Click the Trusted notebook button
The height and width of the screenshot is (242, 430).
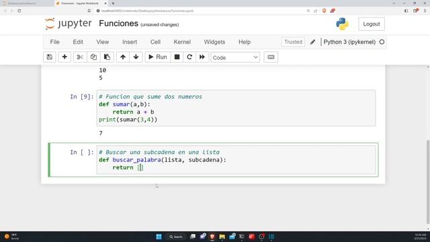pyautogui.click(x=293, y=42)
